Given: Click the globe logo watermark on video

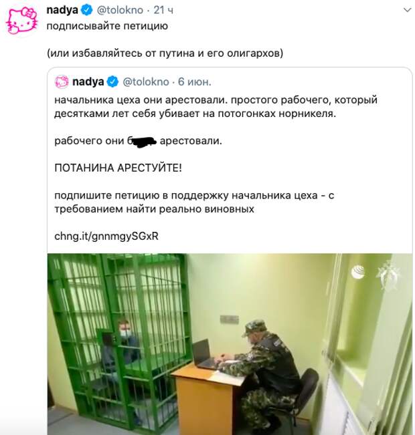Looking at the screenshot, I should [357, 271].
